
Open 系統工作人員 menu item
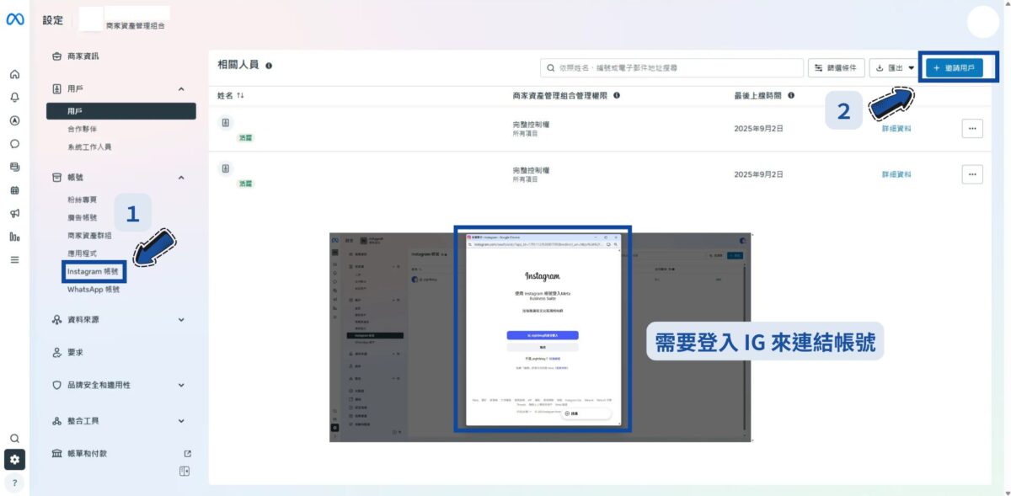point(89,147)
